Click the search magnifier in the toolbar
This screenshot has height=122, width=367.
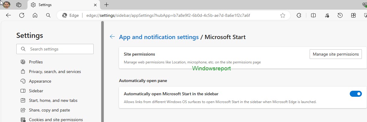point(48,15)
